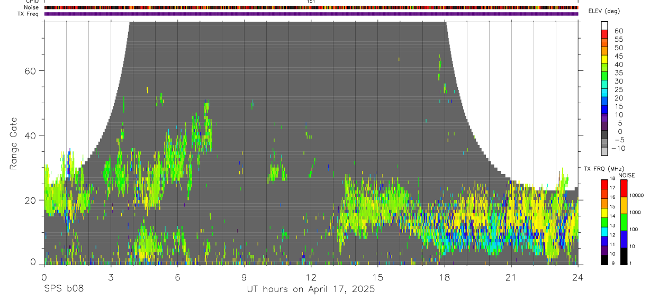Image resolution: width=650 pixels, height=300 pixels.
Task: Select the light gray -10 elevation swatch
Action: click(x=604, y=151)
